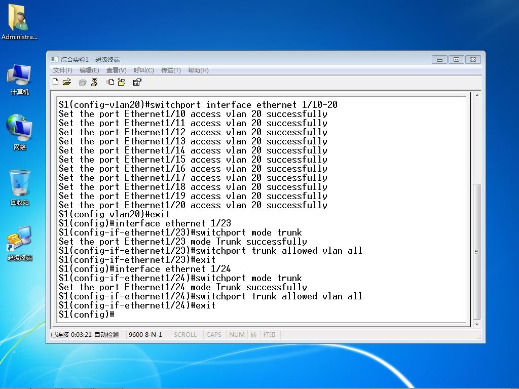Click the NUM status indicator

(x=237, y=334)
